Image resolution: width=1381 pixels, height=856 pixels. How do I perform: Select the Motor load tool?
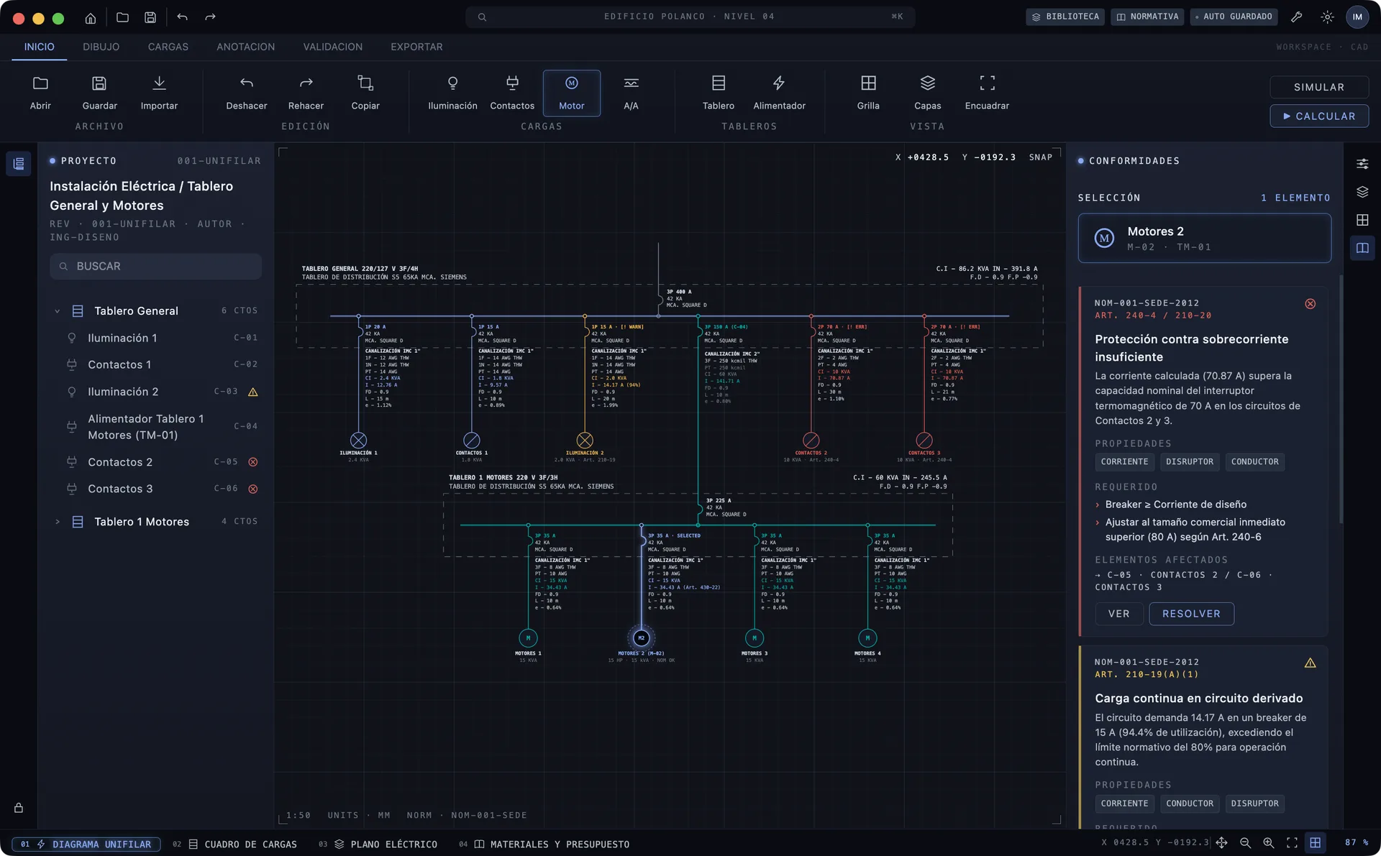pos(572,93)
